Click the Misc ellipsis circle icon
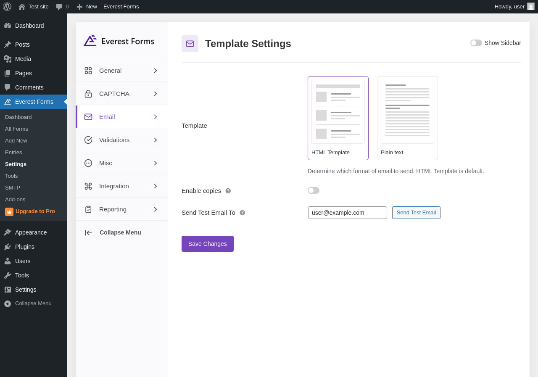This screenshot has height=377, width=538. coord(88,163)
